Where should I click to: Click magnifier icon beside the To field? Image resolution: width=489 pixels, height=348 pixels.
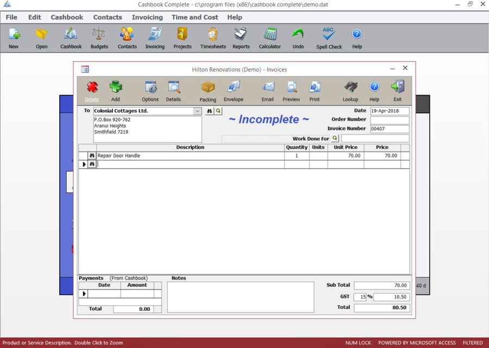pyautogui.click(x=218, y=111)
